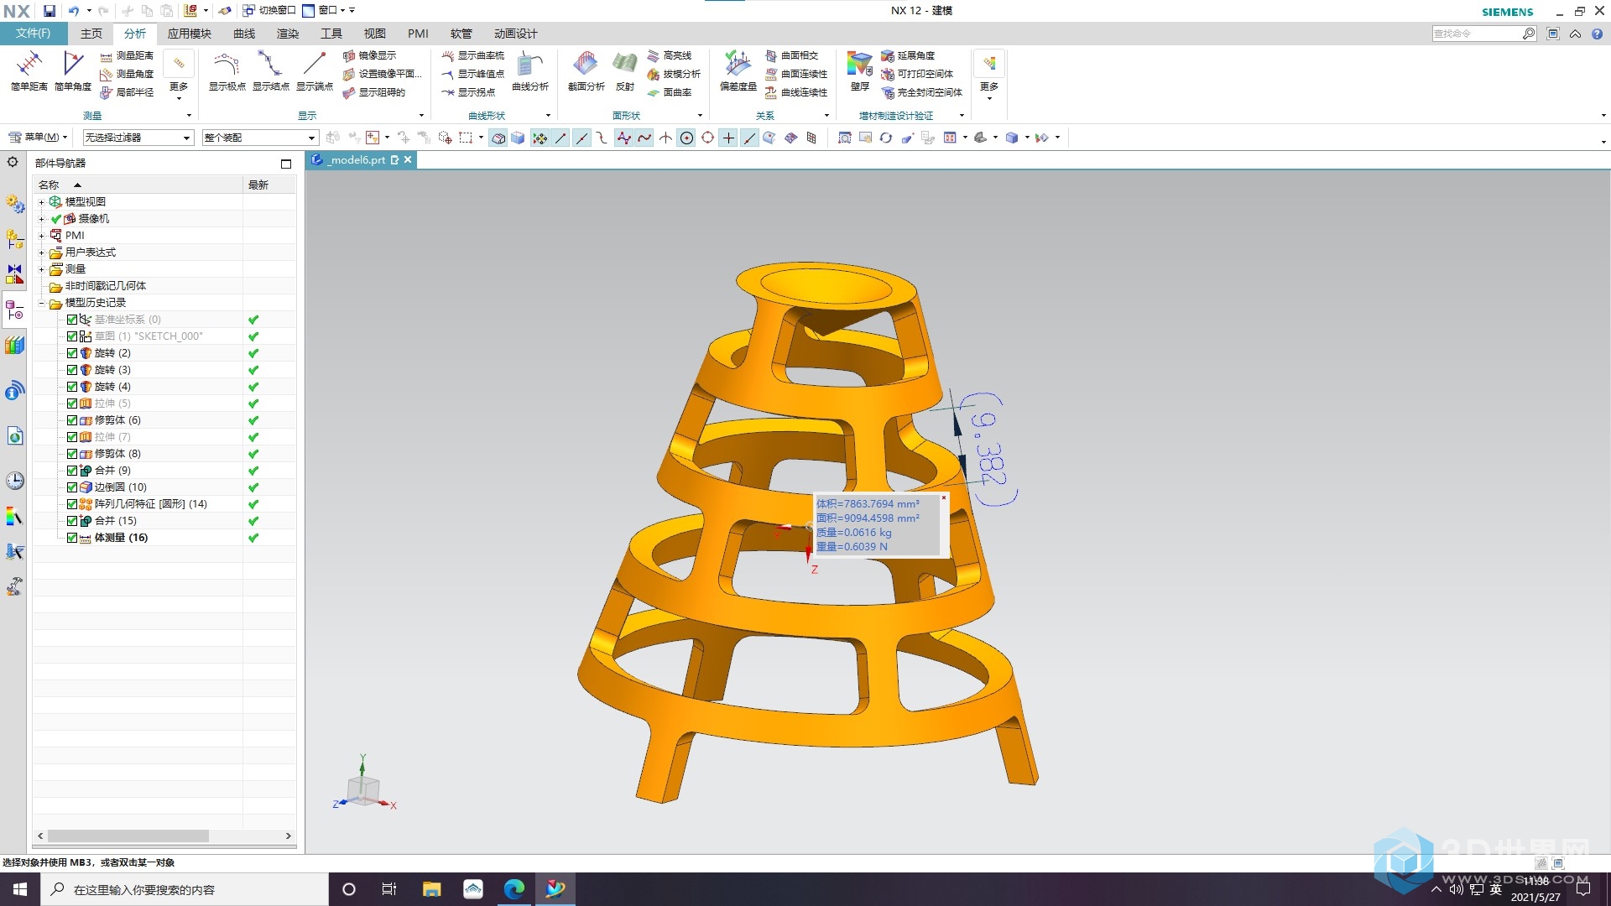Switch to the 渲染 ribbon tab
The height and width of the screenshot is (906, 1611).
click(288, 34)
